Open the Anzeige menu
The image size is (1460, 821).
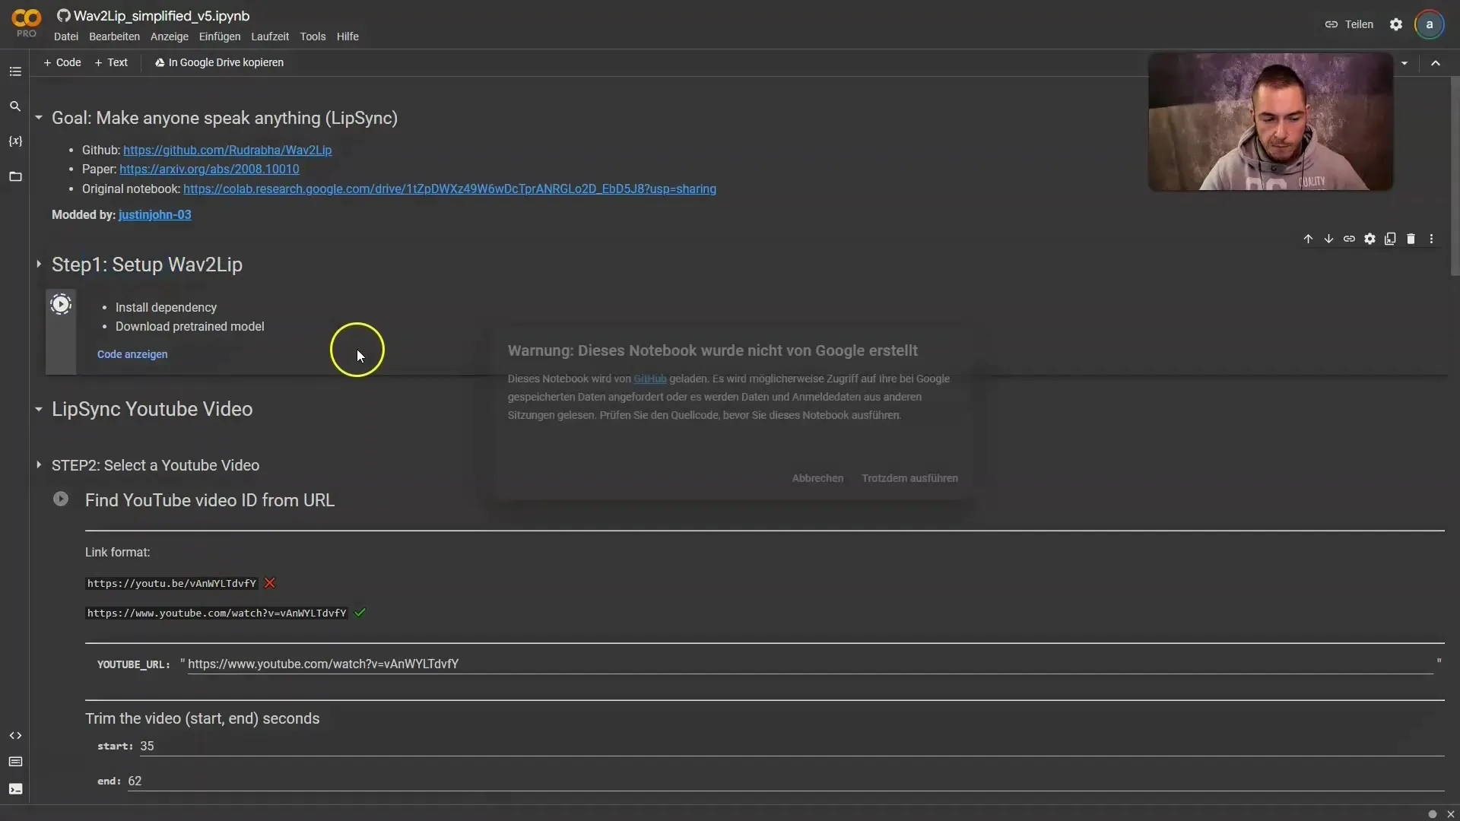tap(169, 36)
